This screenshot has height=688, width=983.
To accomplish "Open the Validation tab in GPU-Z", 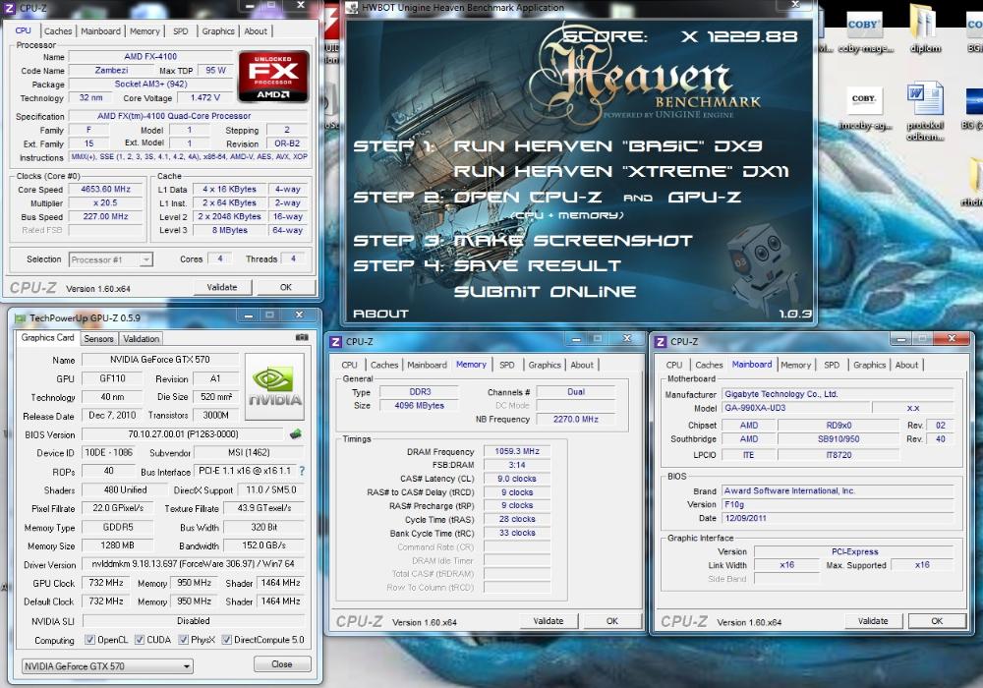I will point(141,338).
